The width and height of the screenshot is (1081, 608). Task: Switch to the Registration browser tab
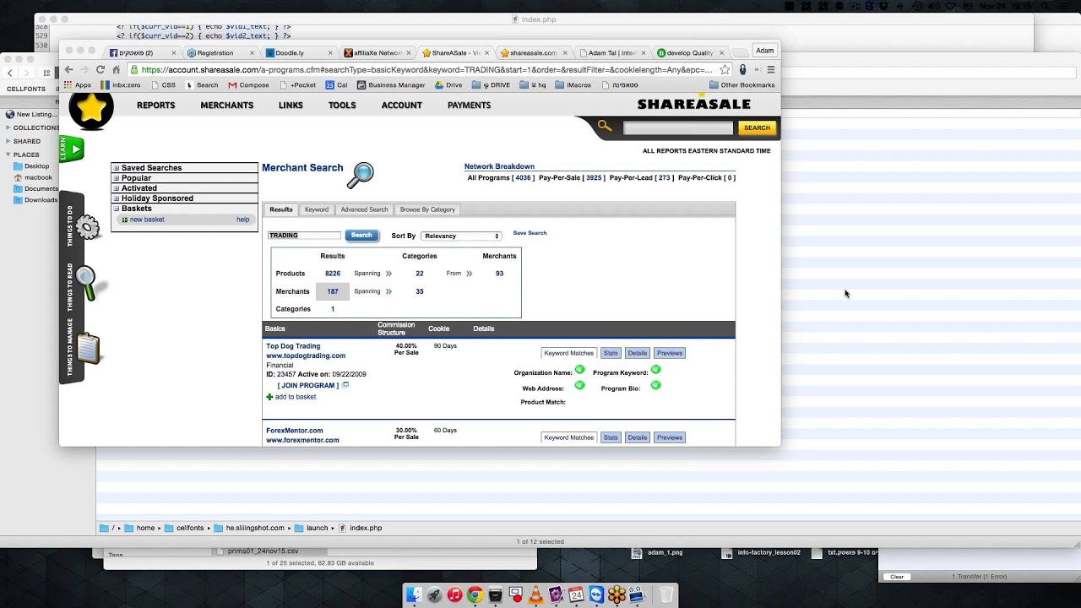pos(220,52)
